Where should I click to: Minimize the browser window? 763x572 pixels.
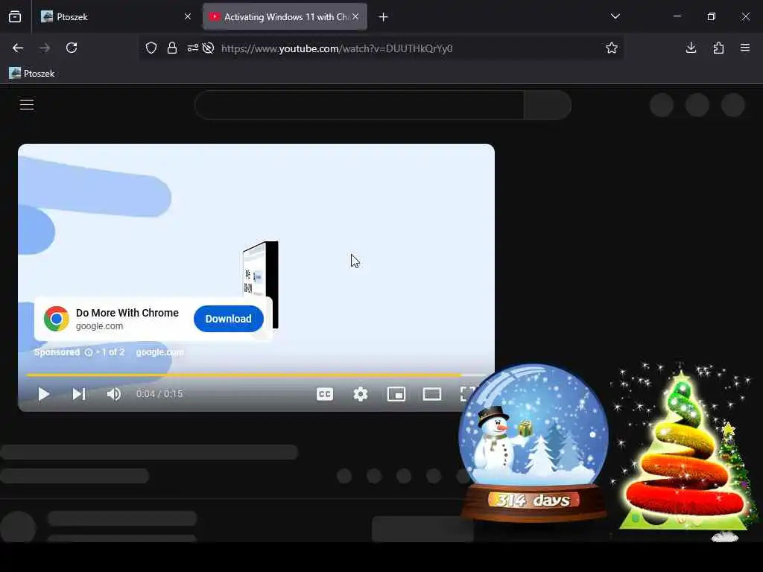tap(677, 16)
